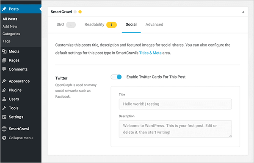The width and height of the screenshot is (254, 163).
Task: Click the SmartCrawl globe icon in sidebar
Action: (x=4, y=129)
